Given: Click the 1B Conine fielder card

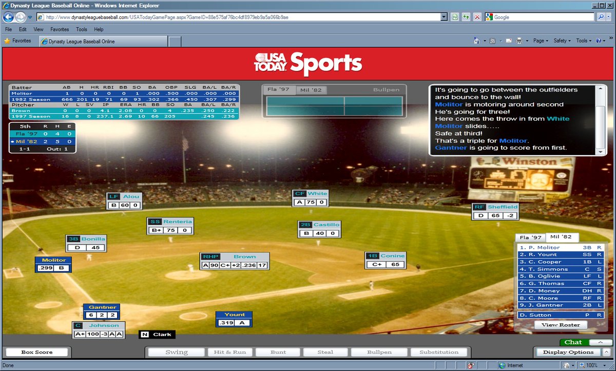Looking at the screenshot, I should click(x=386, y=260).
